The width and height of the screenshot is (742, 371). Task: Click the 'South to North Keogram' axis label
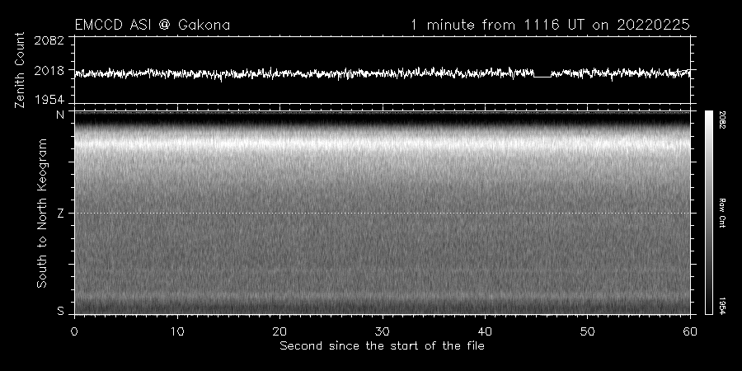pyautogui.click(x=42, y=213)
